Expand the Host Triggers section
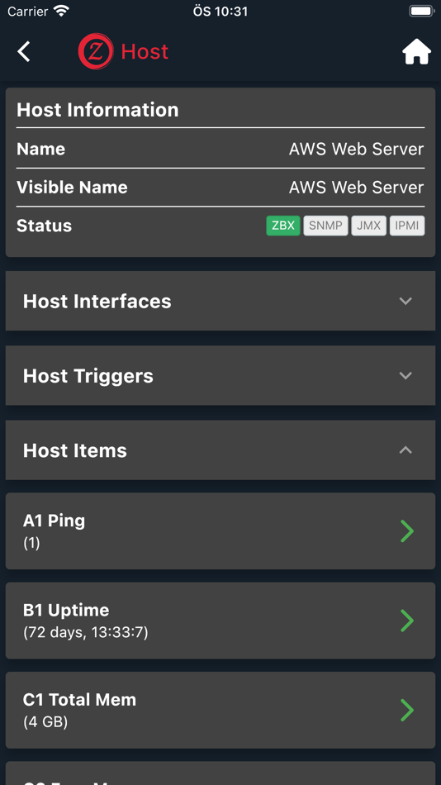 point(220,375)
